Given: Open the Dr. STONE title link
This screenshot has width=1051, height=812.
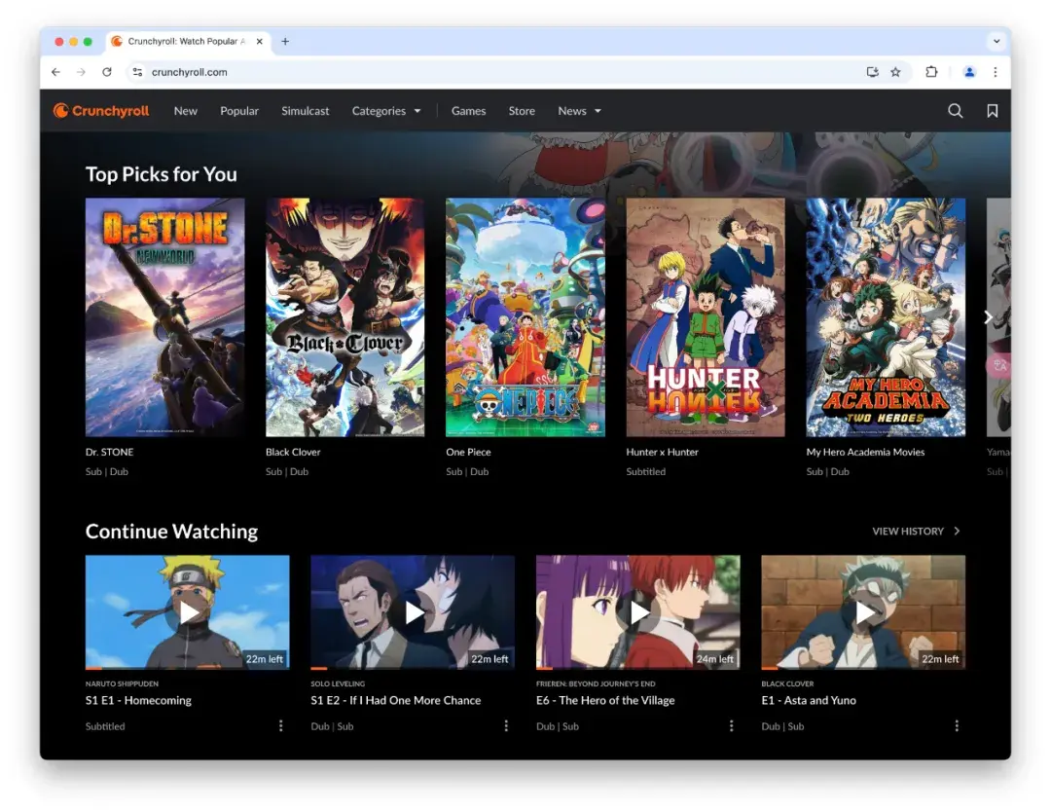Looking at the screenshot, I should pyautogui.click(x=109, y=452).
